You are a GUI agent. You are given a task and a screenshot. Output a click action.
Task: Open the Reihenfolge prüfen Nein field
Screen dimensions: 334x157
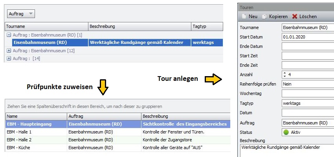pyautogui.click(x=308, y=84)
